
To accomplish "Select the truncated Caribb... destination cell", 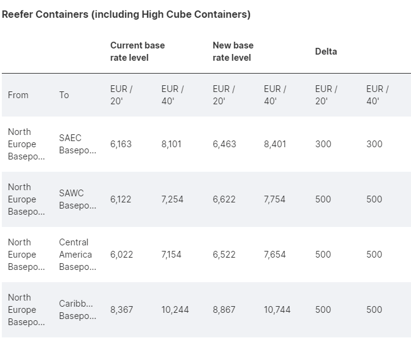I will (x=77, y=310).
